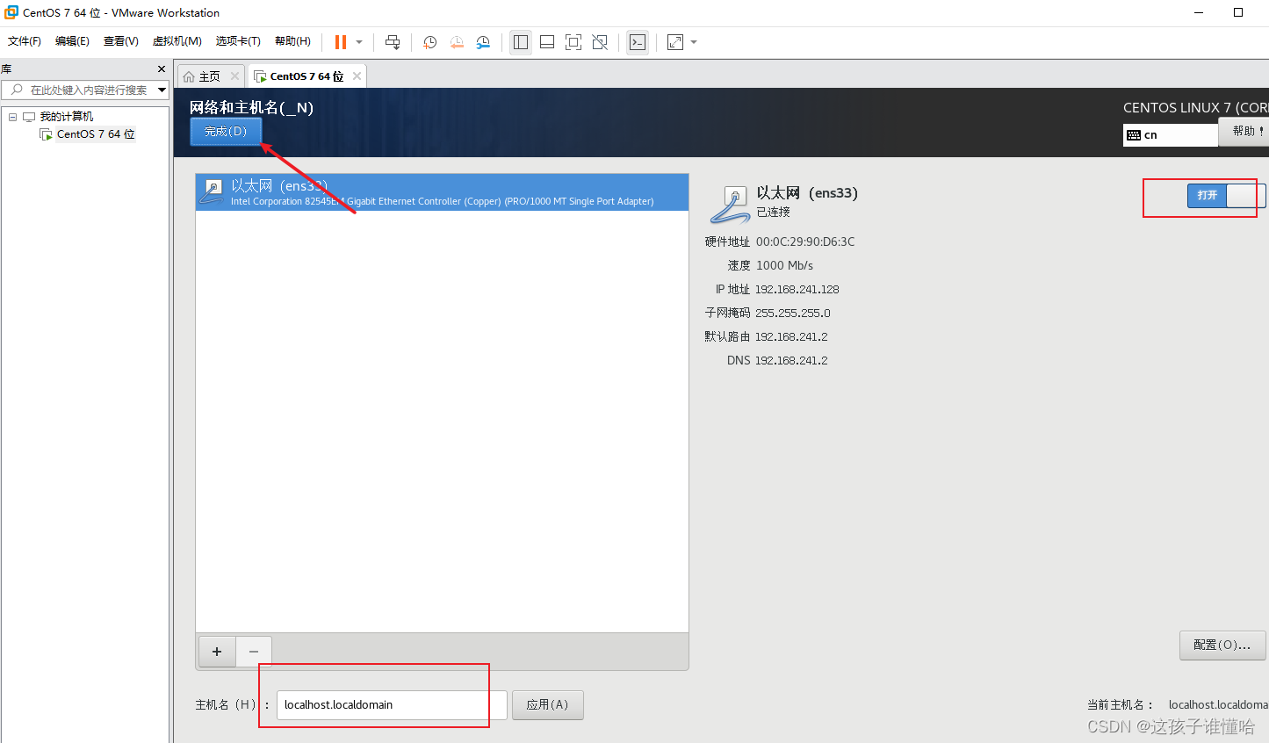
Task: Click the stretch guest display icon
Action: [x=675, y=42]
